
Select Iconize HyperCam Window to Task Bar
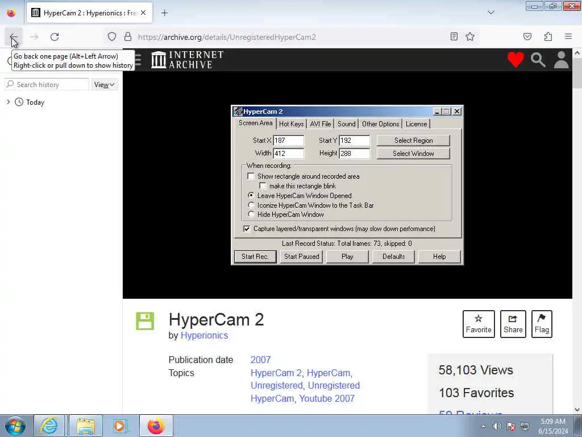click(251, 205)
